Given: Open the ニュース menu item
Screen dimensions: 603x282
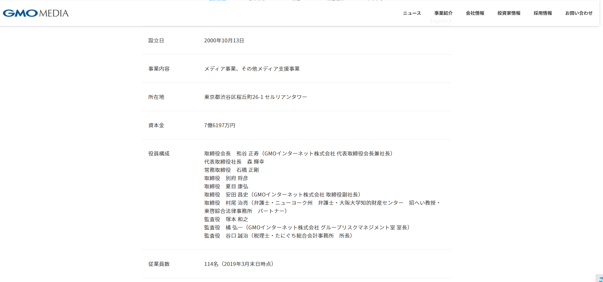Looking at the screenshot, I should pyautogui.click(x=412, y=13).
